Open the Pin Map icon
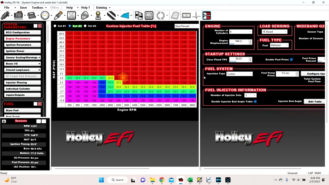 pos(149,15)
